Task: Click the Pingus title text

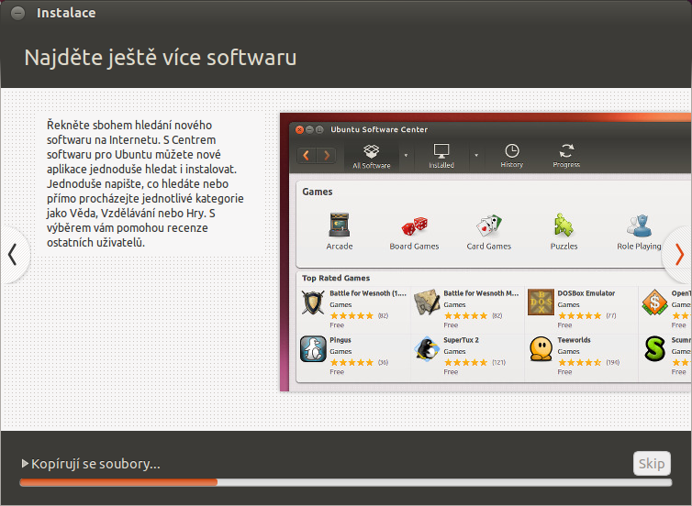Action: coord(340,340)
